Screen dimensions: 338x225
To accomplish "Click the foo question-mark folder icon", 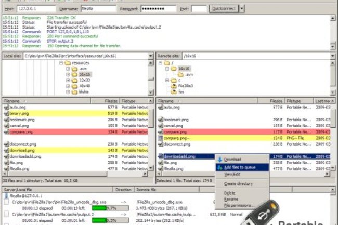I will point(174,92).
